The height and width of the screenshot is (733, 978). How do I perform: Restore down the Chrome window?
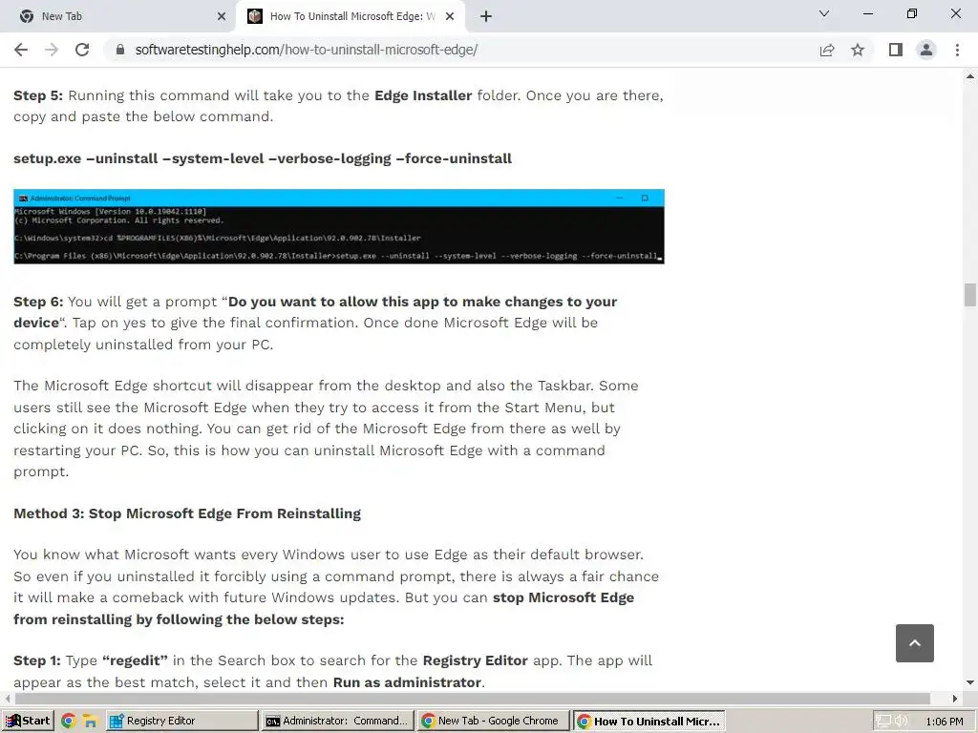point(912,13)
